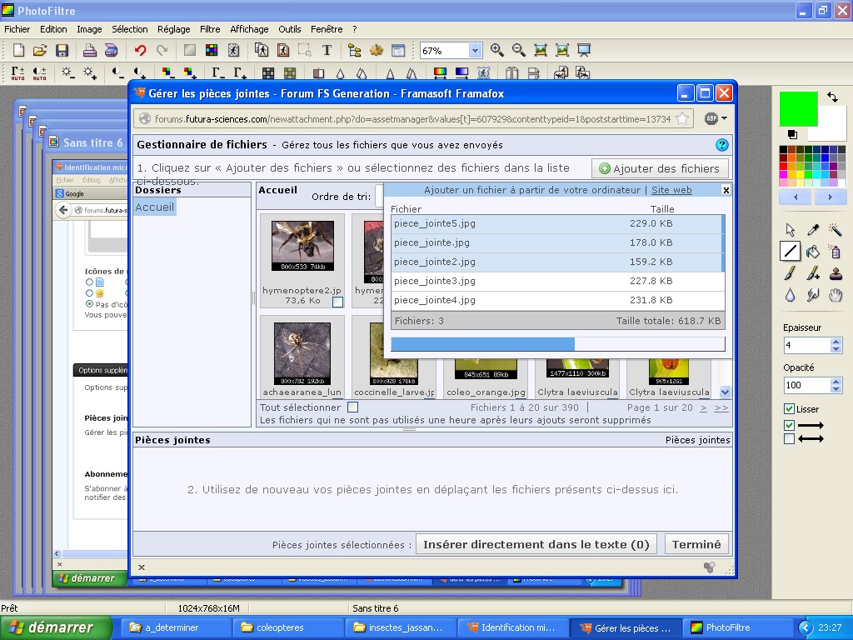This screenshot has width=853, height=640.
Task: Open the ABP dropdown arrow
Action: [724, 118]
